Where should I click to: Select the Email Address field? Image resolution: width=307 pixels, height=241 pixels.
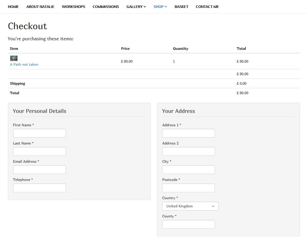pos(39,170)
